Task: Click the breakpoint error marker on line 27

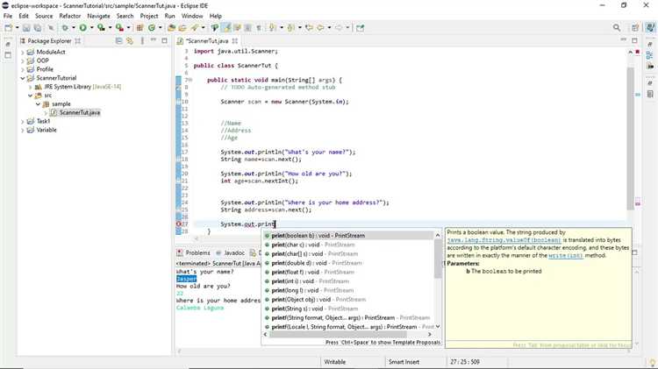Action: point(179,224)
